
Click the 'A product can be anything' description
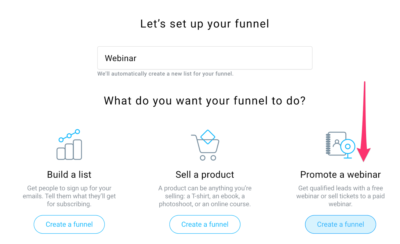[205, 196]
